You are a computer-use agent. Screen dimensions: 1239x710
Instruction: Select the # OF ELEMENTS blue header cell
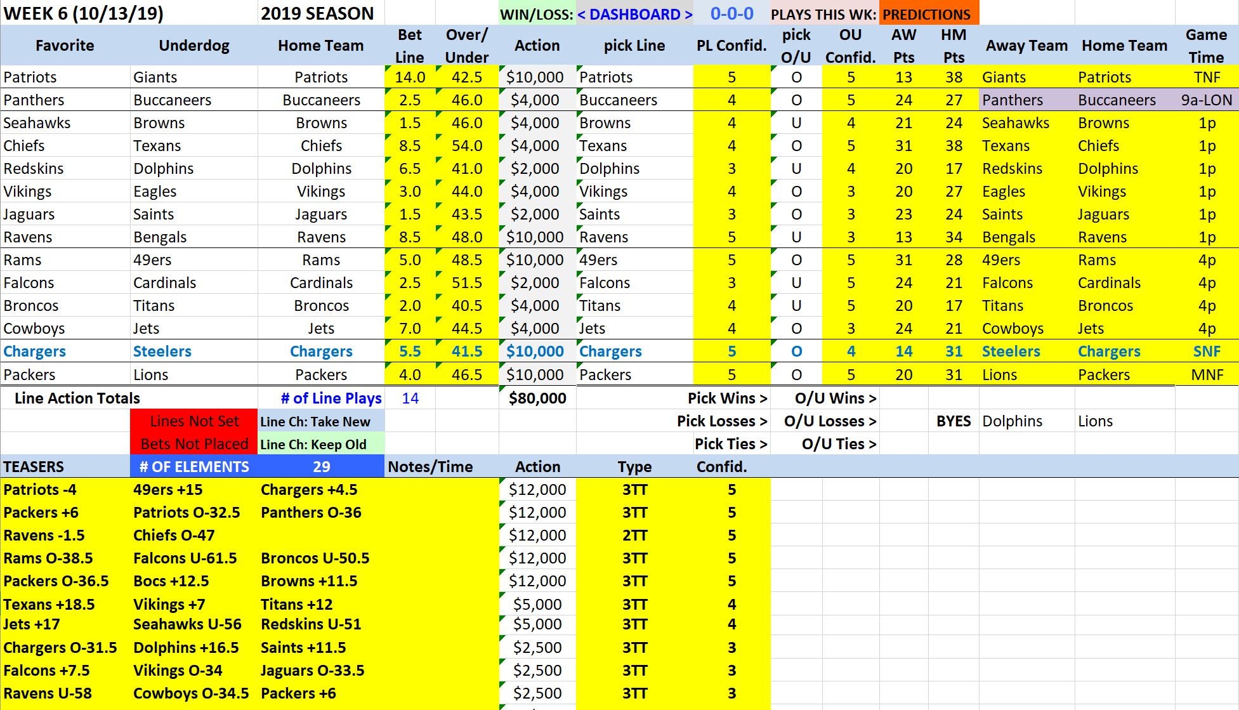[x=194, y=466]
